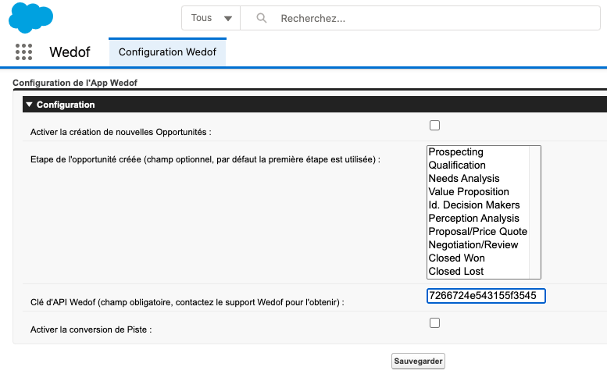Click the search magnifier icon
The height and width of the screenshot is (381, 607).
[262, 18]
